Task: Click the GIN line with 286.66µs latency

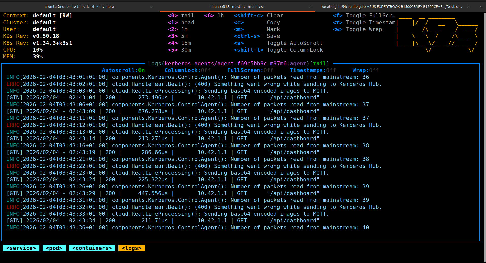Action: tap(163, 152)
